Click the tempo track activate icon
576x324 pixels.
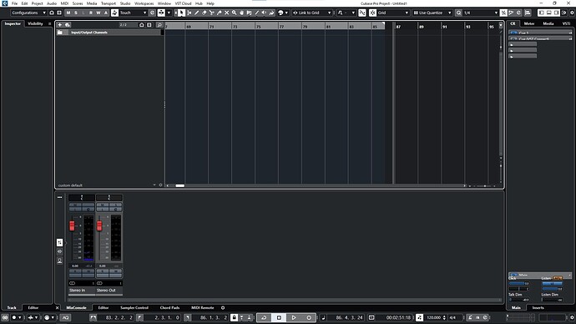point(420,317)
